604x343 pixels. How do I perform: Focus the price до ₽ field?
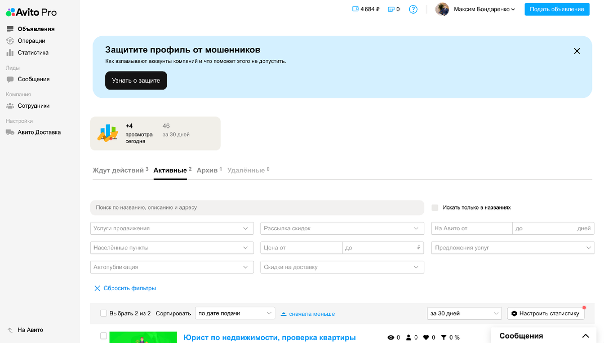coord(383,248)
